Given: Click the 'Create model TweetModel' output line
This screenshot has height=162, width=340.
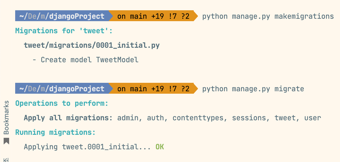Looking at the screenshot, I should pos(85,60).
